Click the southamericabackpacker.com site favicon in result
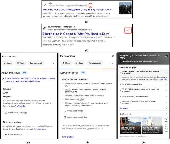 [x=44, y=28]
